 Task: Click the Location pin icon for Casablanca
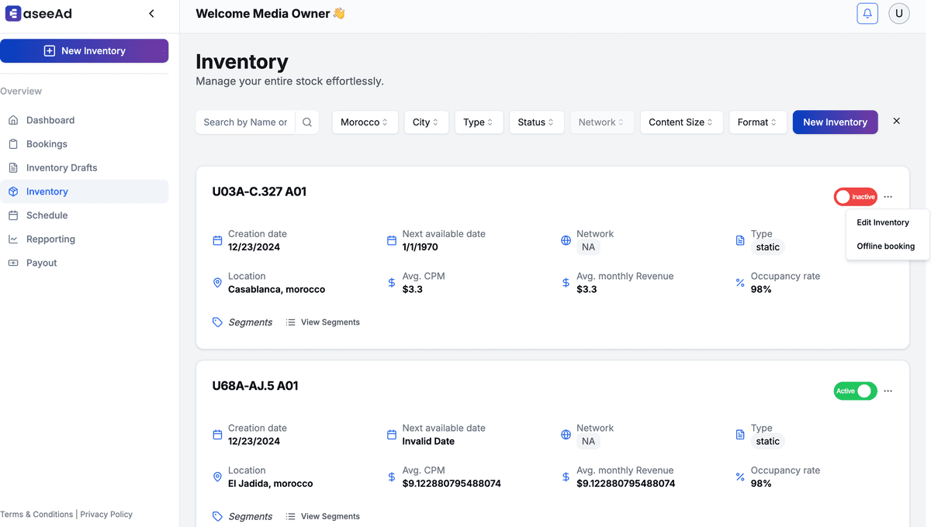(217, 283)
